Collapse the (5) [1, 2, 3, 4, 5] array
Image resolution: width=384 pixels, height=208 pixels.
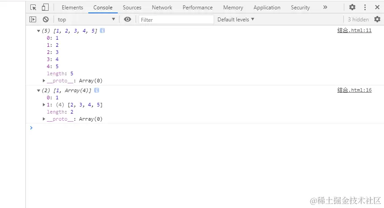click(x=38, y=31)
